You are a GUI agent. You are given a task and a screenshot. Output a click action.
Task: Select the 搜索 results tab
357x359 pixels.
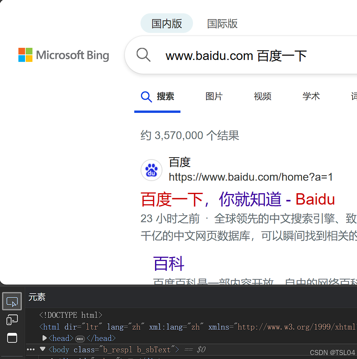point(157,97)
